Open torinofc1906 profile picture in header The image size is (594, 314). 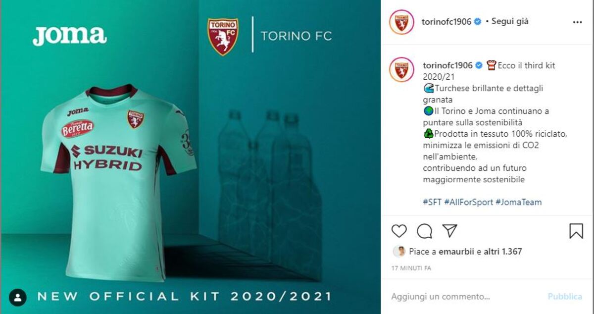pos(401,22)
